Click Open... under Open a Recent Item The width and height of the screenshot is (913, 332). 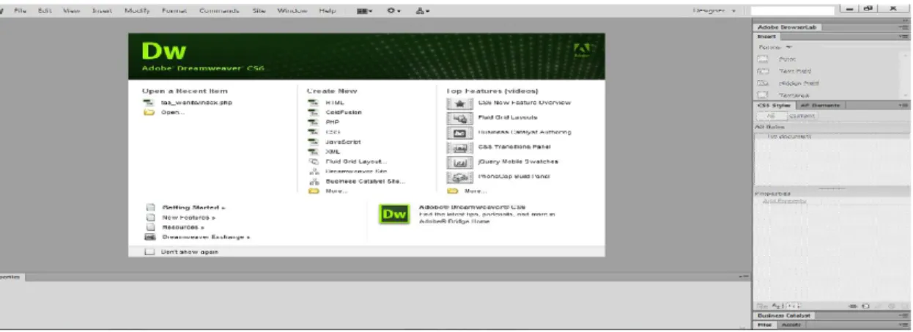(172, 112)
